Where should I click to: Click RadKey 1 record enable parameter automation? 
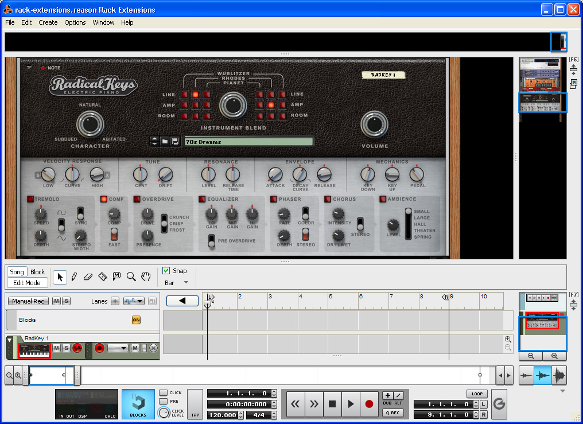[77, 348]
